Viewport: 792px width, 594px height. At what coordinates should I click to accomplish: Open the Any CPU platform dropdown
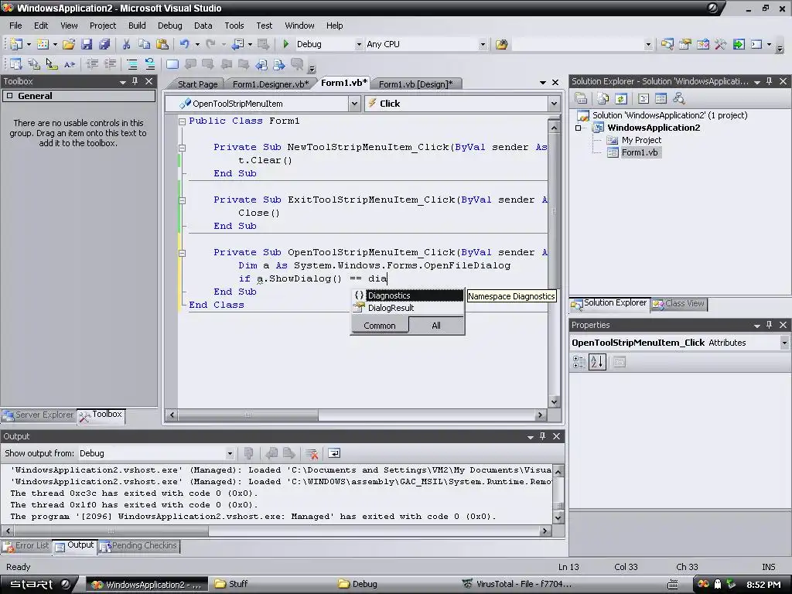click(483, 44)
